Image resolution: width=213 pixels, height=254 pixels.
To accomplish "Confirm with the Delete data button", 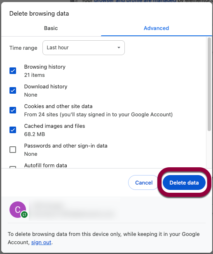I will click(184, 182).
